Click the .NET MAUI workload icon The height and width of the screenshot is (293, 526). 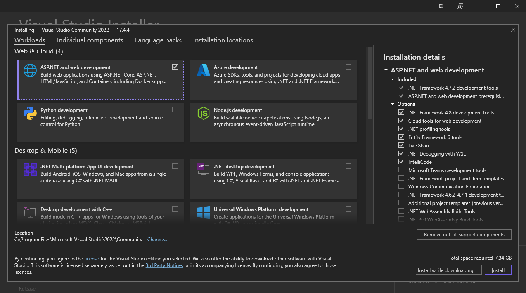pos(30,170)
